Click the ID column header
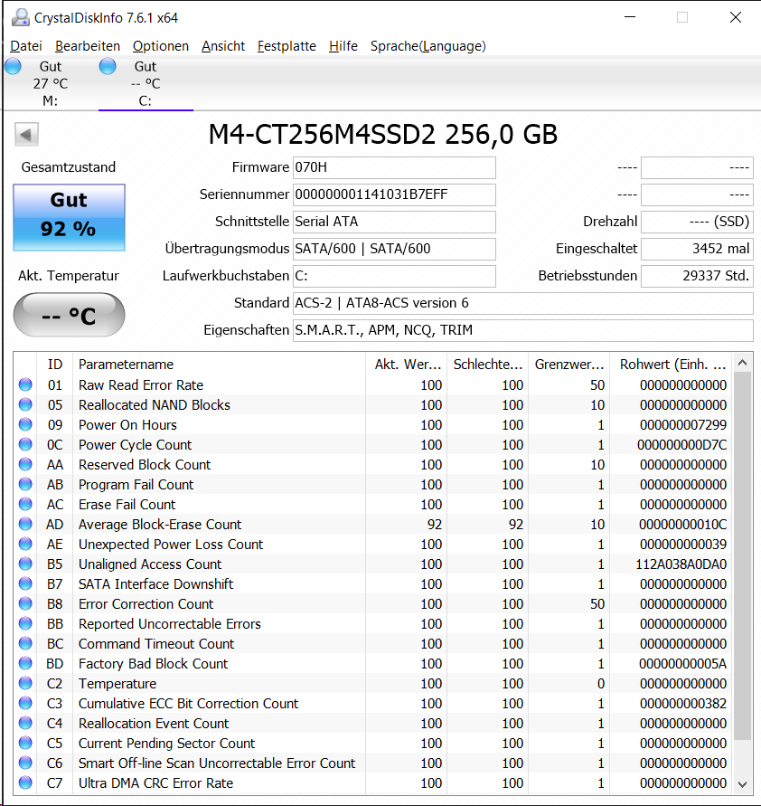This screenshot has height=806, width=761. tap(55, 364)
